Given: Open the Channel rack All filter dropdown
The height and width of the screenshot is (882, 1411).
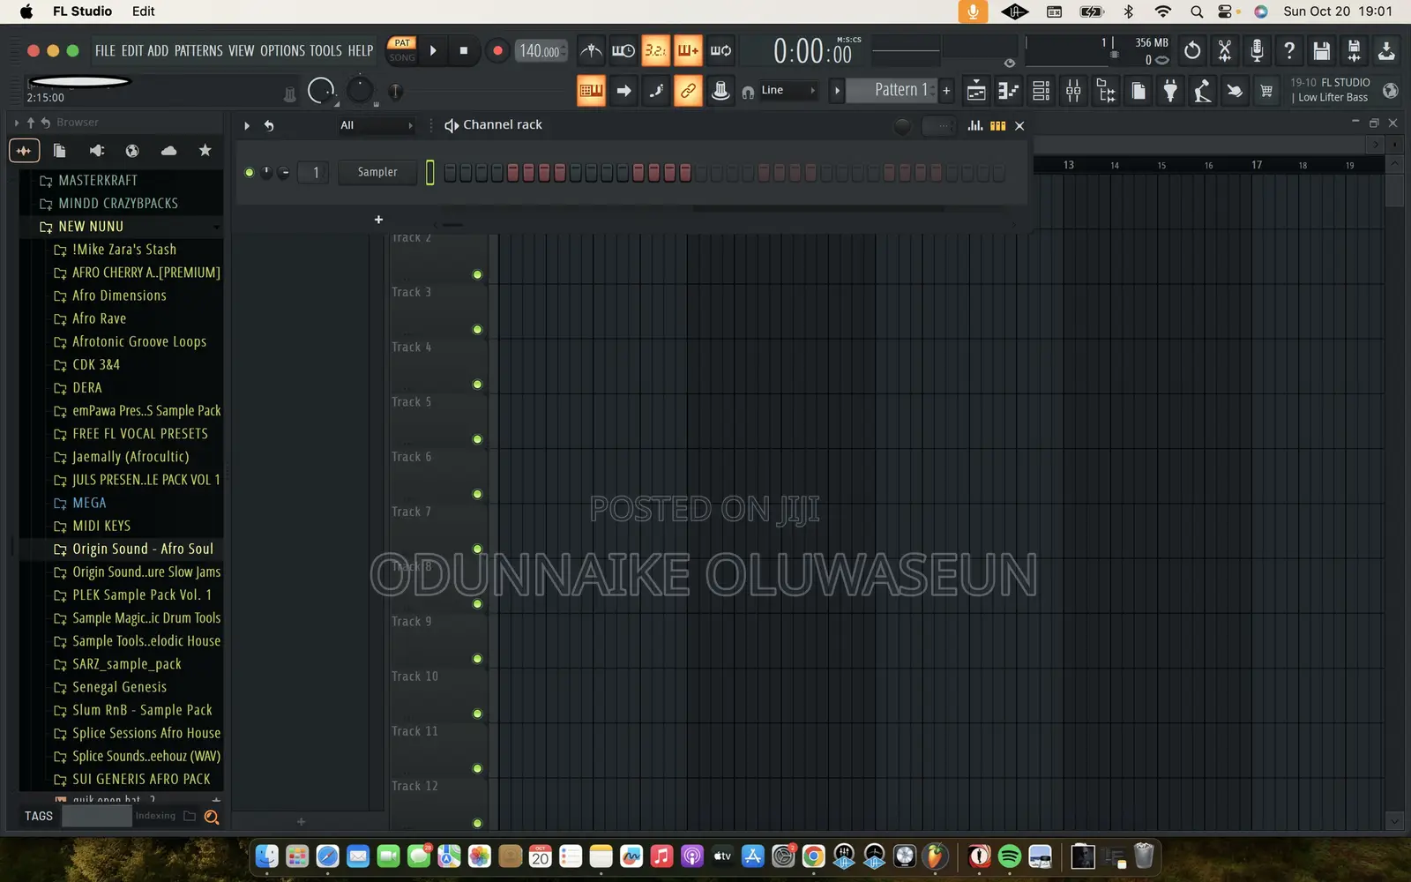Looking at the screenshot, I should pos(377,125).
